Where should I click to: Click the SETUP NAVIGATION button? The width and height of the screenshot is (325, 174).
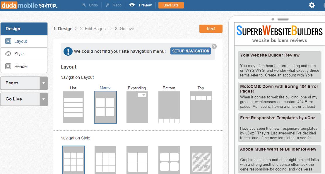[x=191, y=51]
